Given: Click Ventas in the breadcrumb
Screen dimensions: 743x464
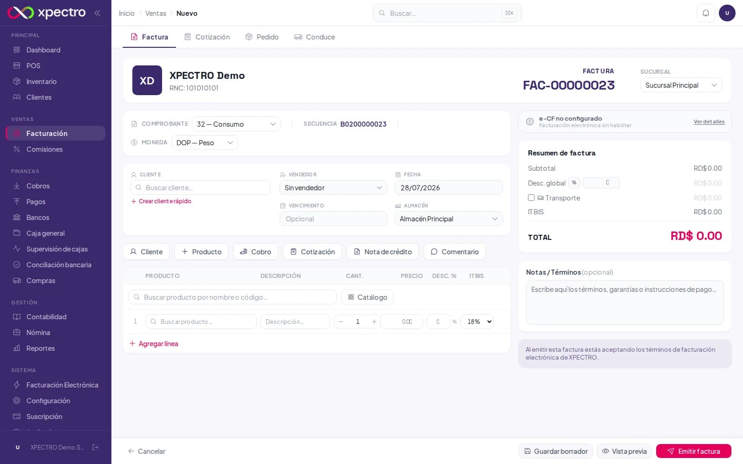Looking at the screenshot, I should [x=156, y=13].
